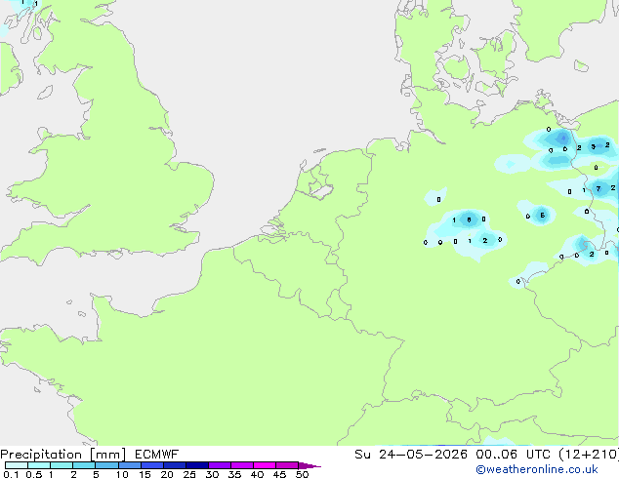Open the weatheronline.co.uk copyright link
619x478 pixels.
[537, 469]
